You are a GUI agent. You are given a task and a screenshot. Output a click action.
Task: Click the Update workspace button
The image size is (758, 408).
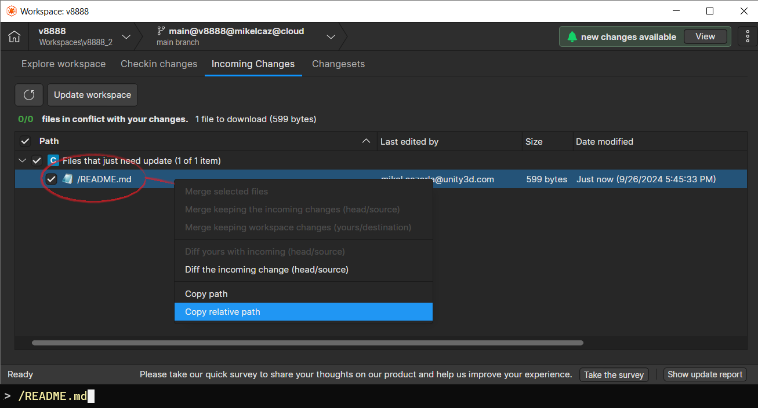point(92,95)
